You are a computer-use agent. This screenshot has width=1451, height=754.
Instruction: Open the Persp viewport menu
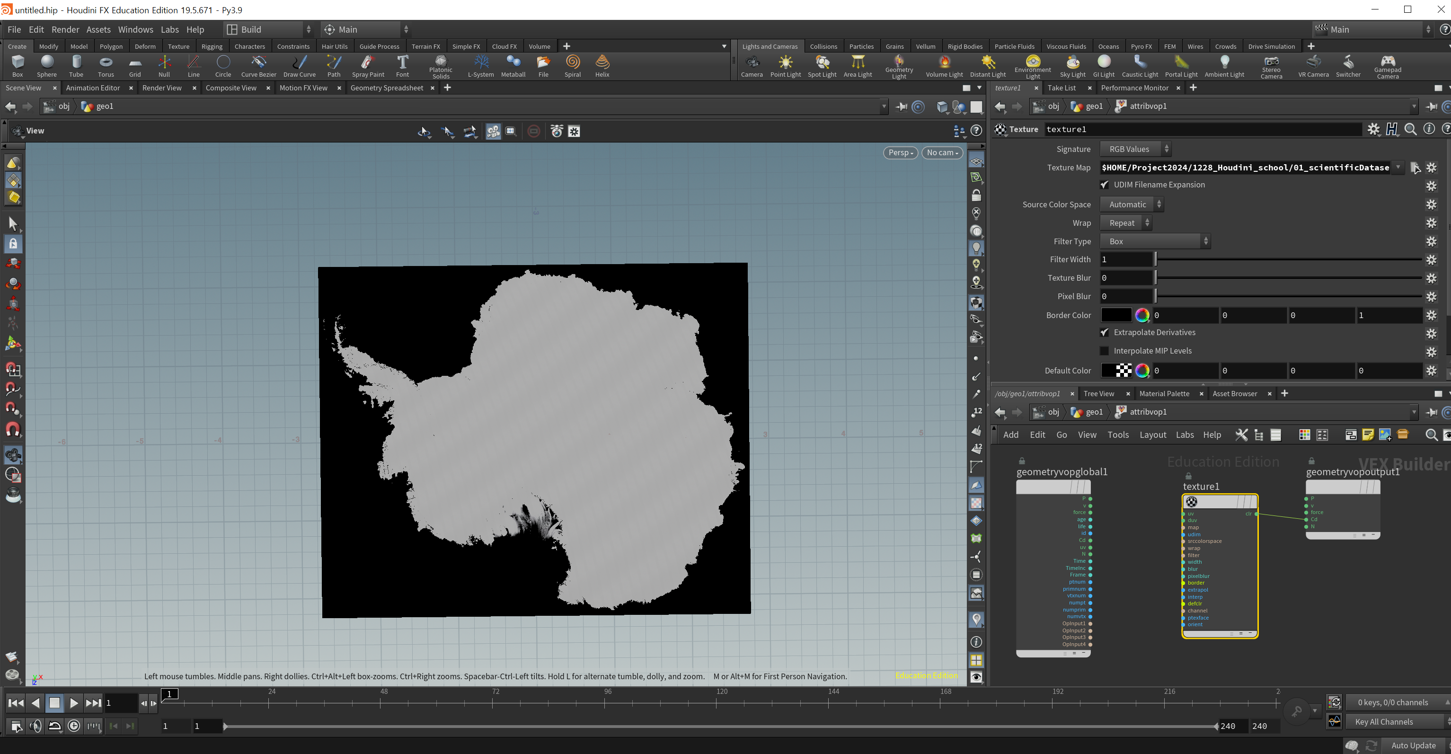pyautogui.click(x=900, y=153)
